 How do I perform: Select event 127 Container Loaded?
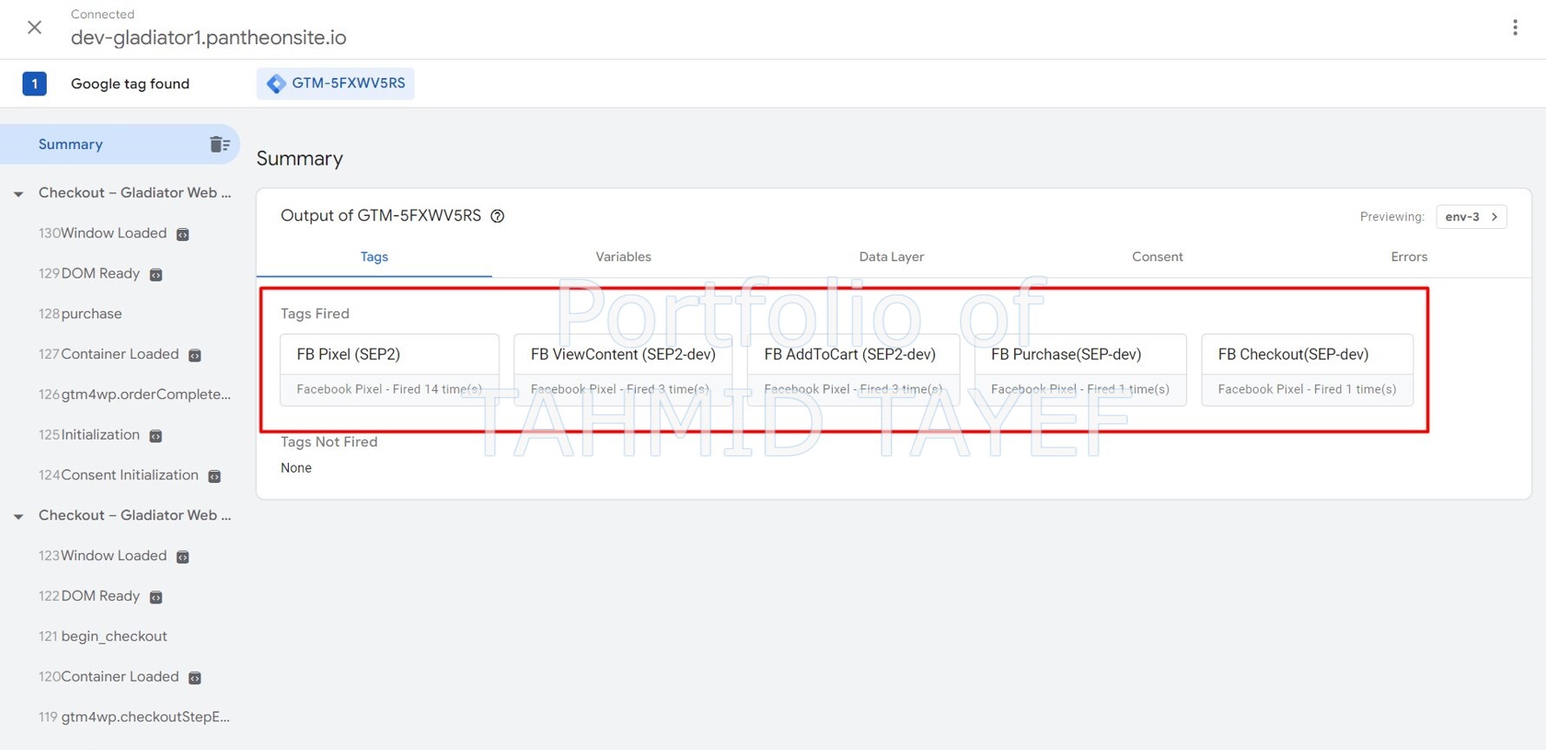[x=108, y=355]
